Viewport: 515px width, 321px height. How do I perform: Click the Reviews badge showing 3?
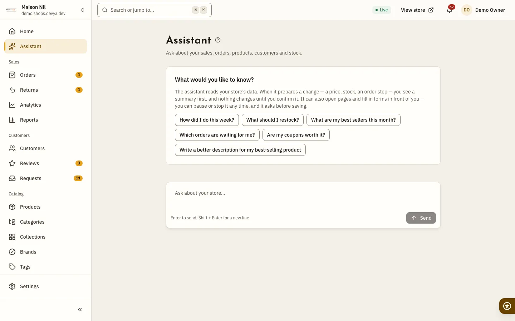point(79,163)
